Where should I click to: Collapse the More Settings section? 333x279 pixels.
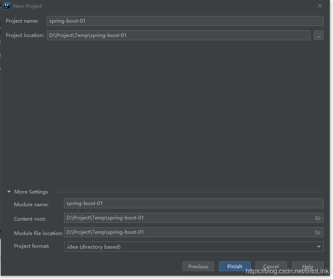[9, 192]
